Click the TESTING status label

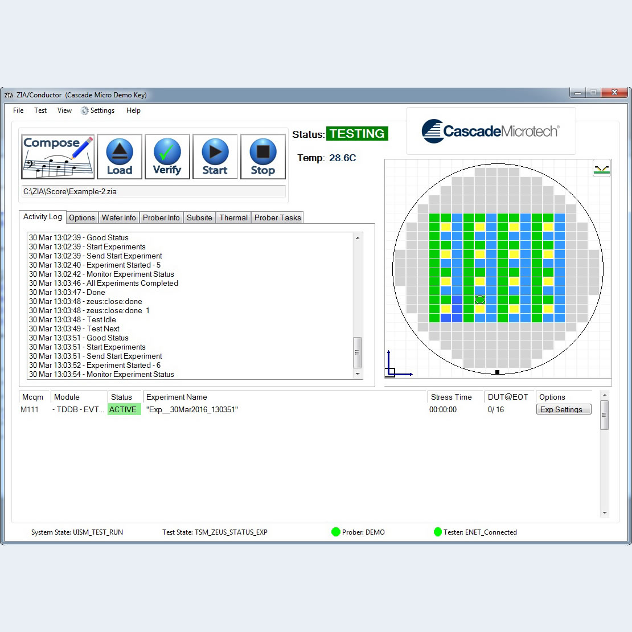click(x=357, y=133)
